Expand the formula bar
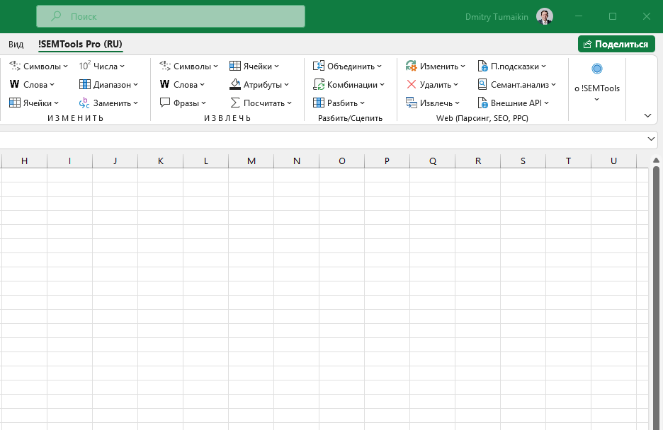 click(x=652, y=139)
